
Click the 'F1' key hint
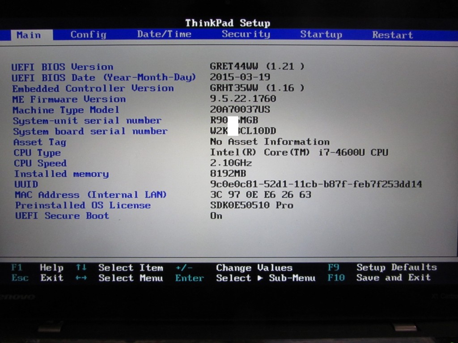[x=17, y=268]
